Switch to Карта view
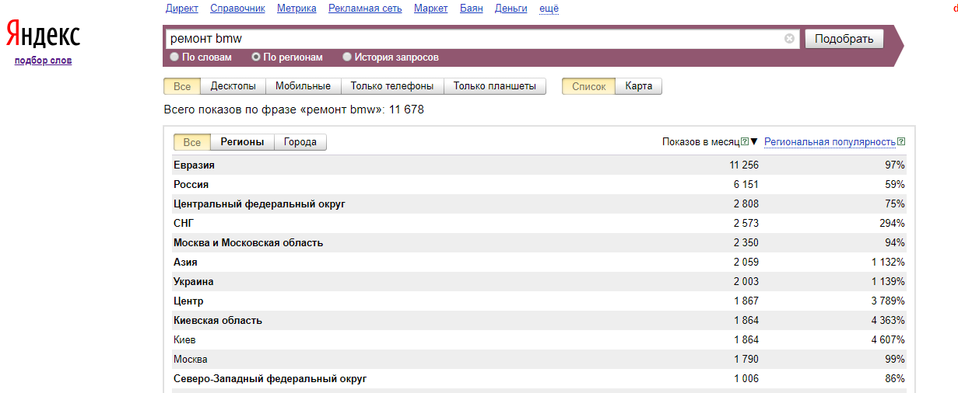The width and height of the screenshot is (958, 393). (x=639, y=86)
